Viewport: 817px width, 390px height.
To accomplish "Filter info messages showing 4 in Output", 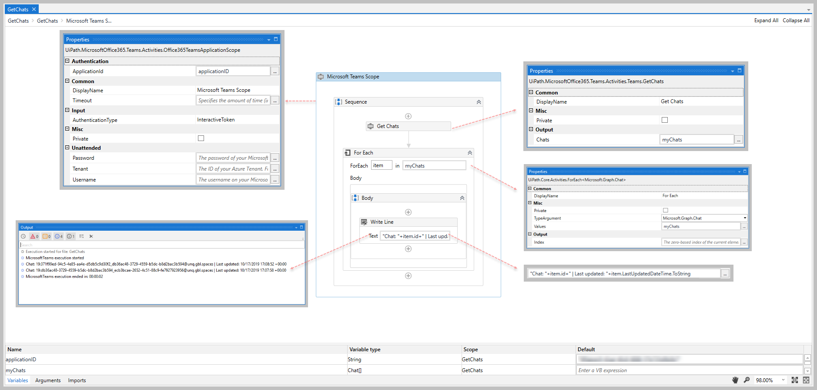I will coord(59,236).
